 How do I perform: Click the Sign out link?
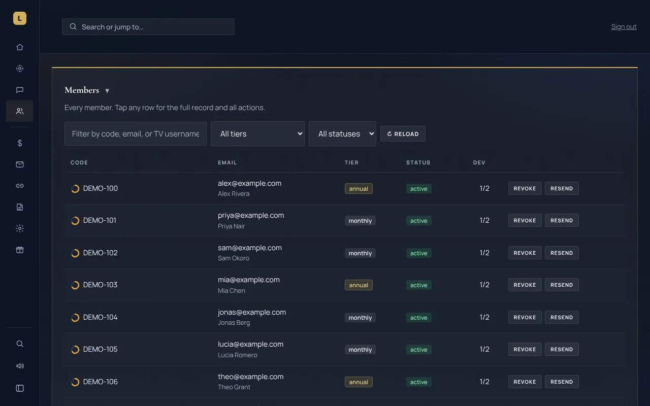624,27
